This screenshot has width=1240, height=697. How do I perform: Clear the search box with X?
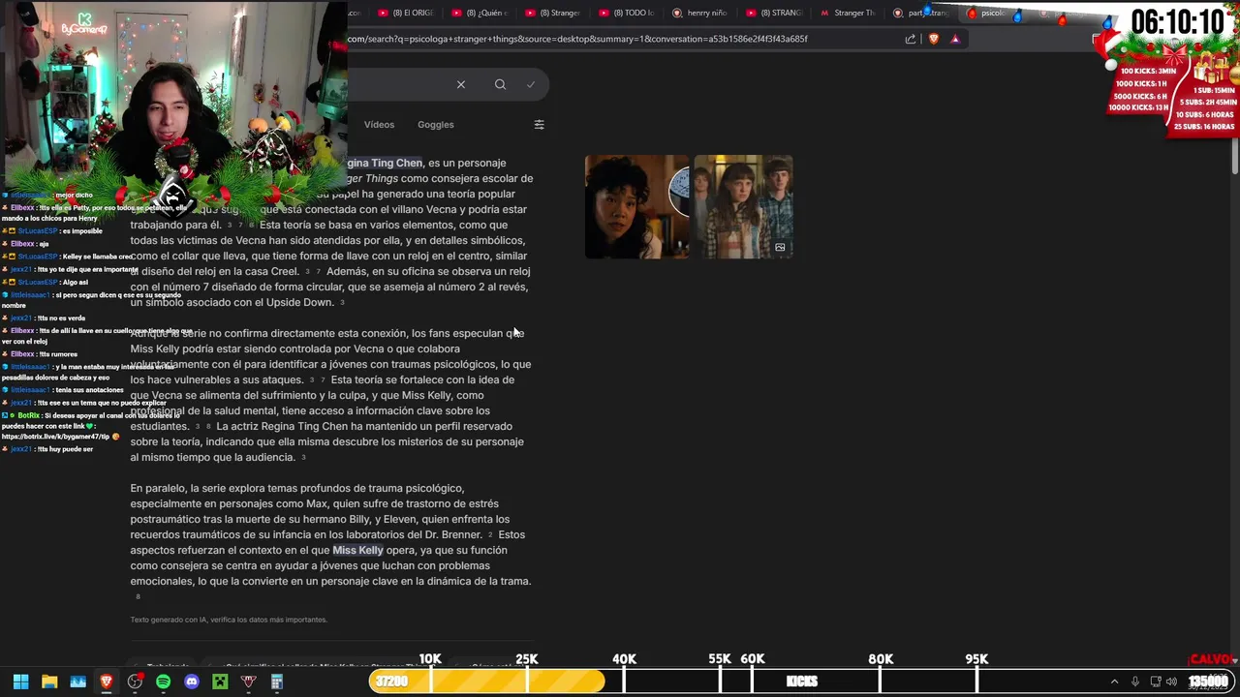point(461,84)
